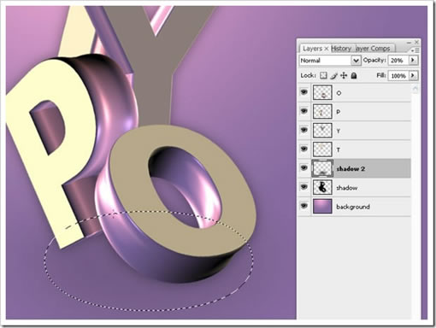This screenshot has height=328, width=436.
Task: Close the Layers tab with its X
Action: point(327,49)
